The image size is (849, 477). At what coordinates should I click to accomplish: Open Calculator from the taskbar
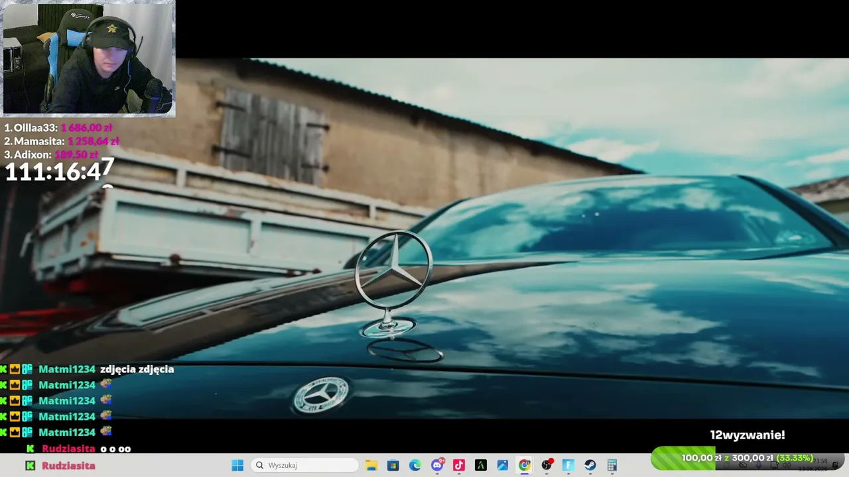[612, 465]
